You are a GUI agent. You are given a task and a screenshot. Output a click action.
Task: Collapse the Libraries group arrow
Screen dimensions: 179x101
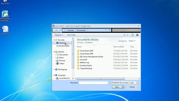click(54, 52)
